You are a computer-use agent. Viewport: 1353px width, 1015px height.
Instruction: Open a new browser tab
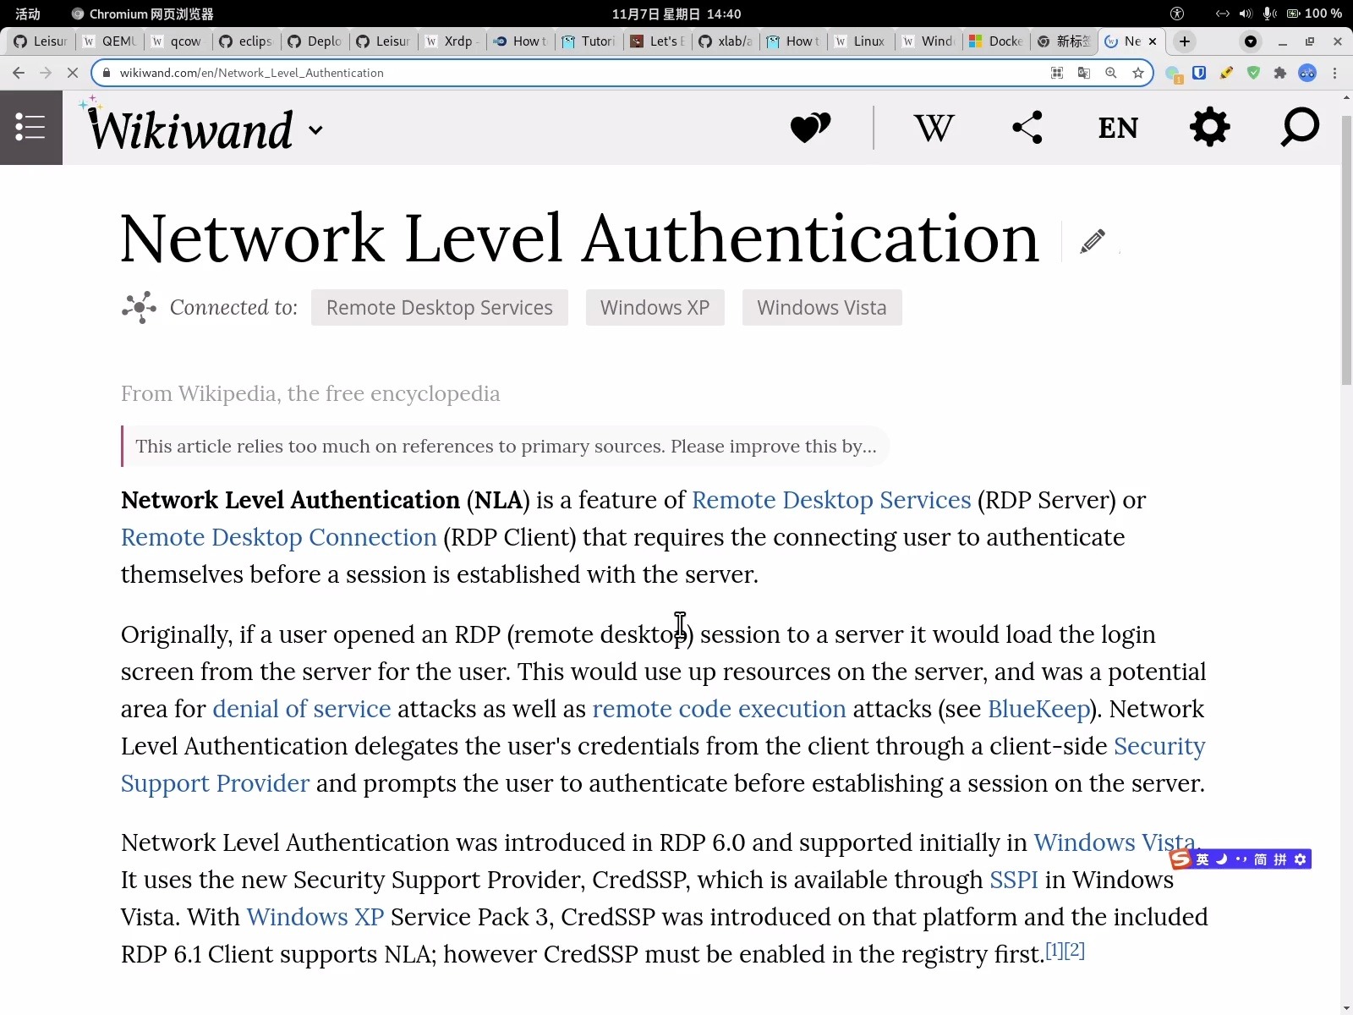pos(1185,41)
